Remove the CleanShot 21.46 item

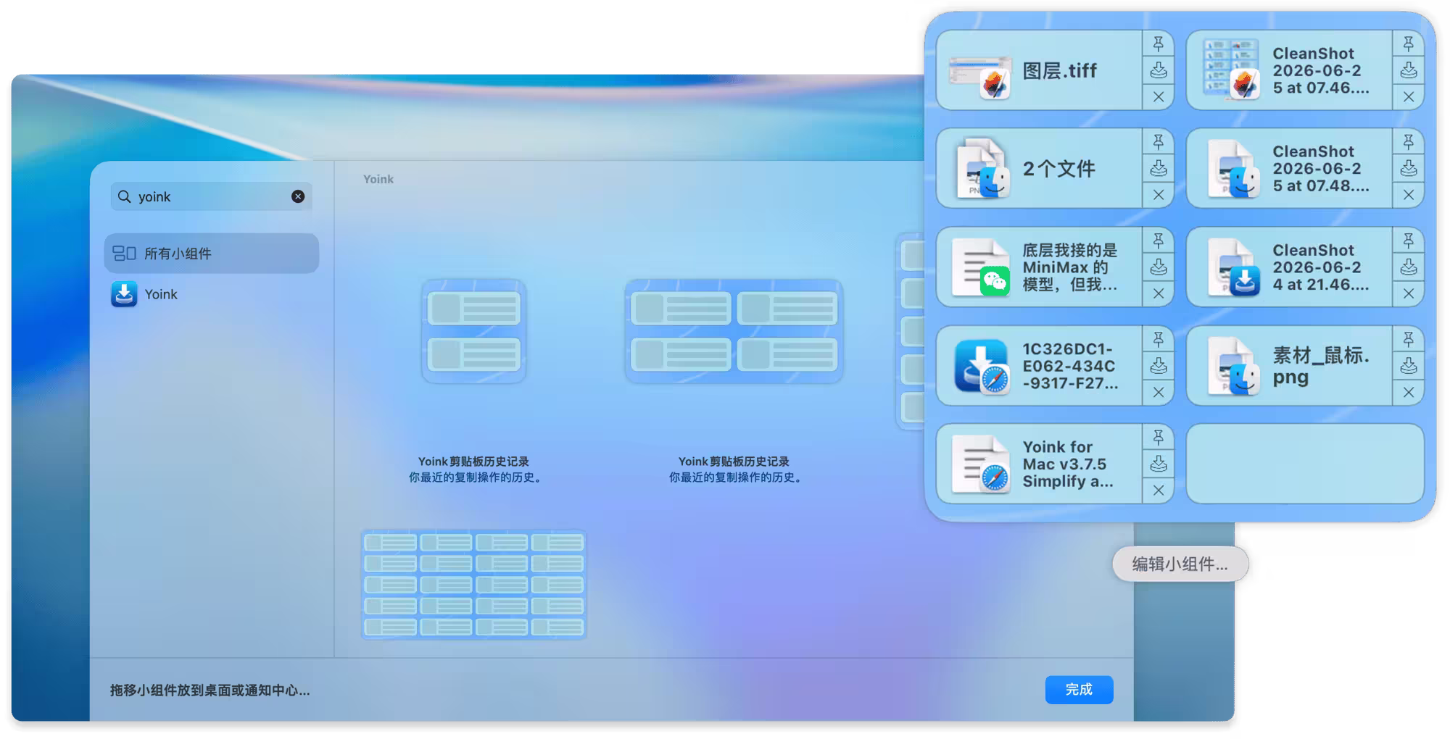[1409, 293]
